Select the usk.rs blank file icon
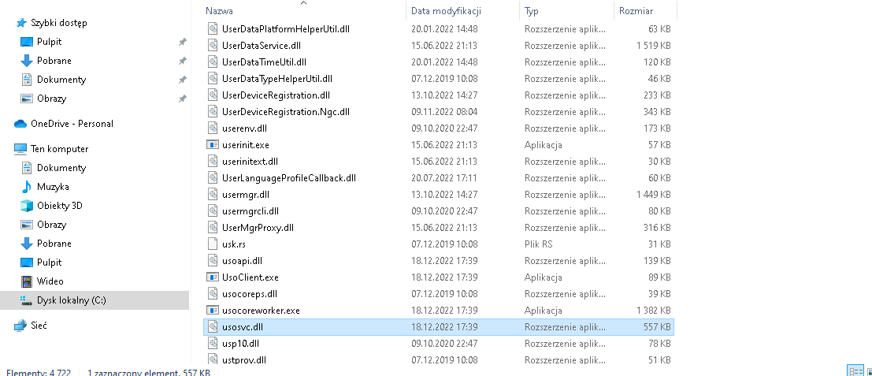Viewport: 872px width, 376px height. (x=213, y=244)
